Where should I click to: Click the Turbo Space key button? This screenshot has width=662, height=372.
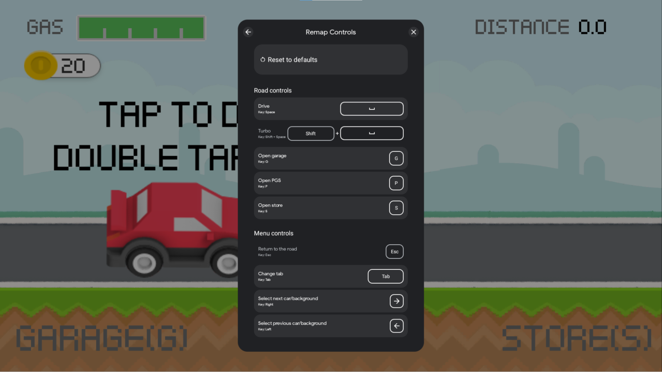[372, 133]
